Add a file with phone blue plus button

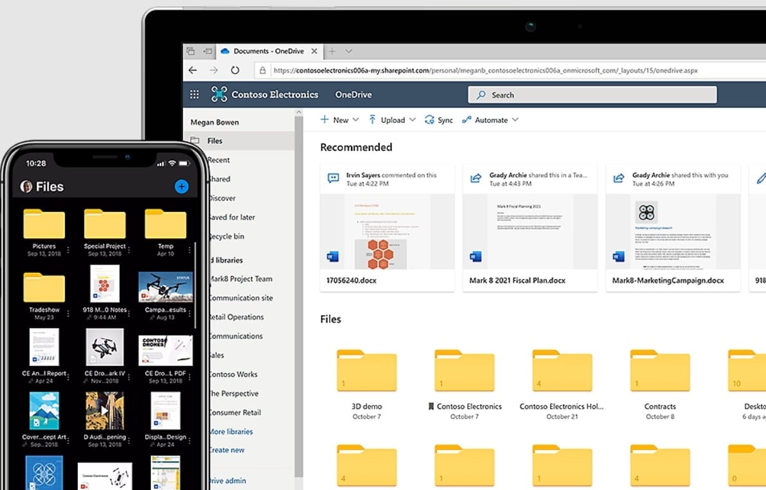pyautogui.click(x=181, y=186)
